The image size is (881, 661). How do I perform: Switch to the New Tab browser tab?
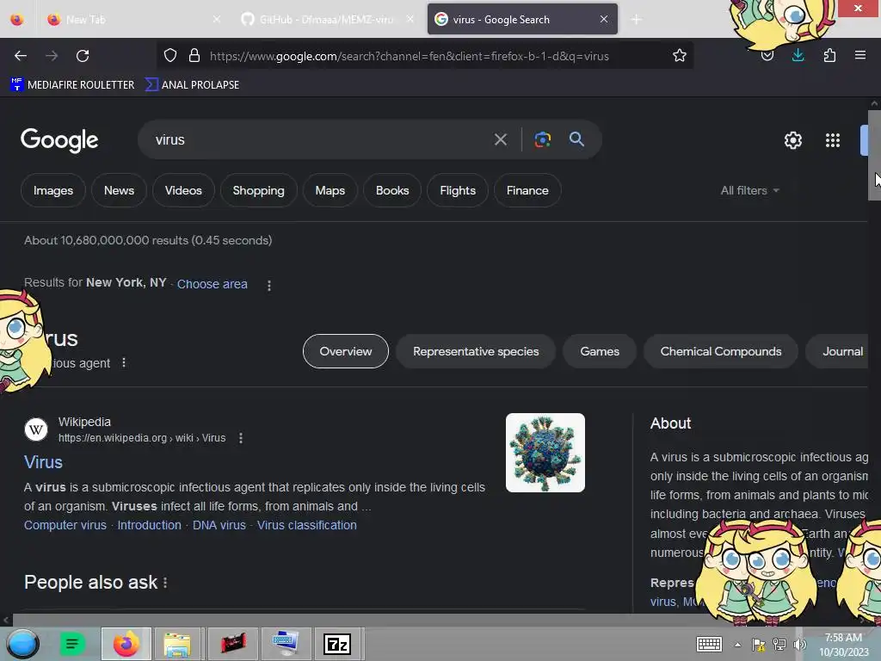tap(133, 19)
